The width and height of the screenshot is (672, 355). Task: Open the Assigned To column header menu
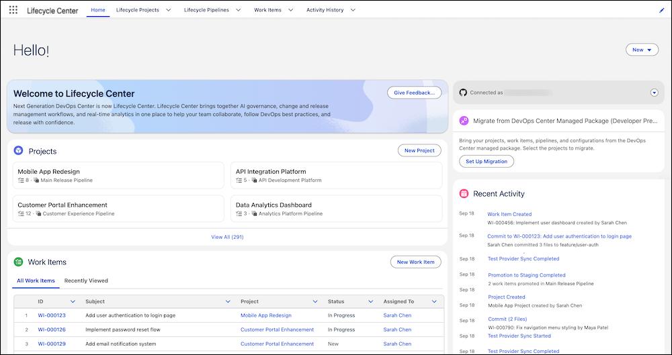click(x=434, y=301)
